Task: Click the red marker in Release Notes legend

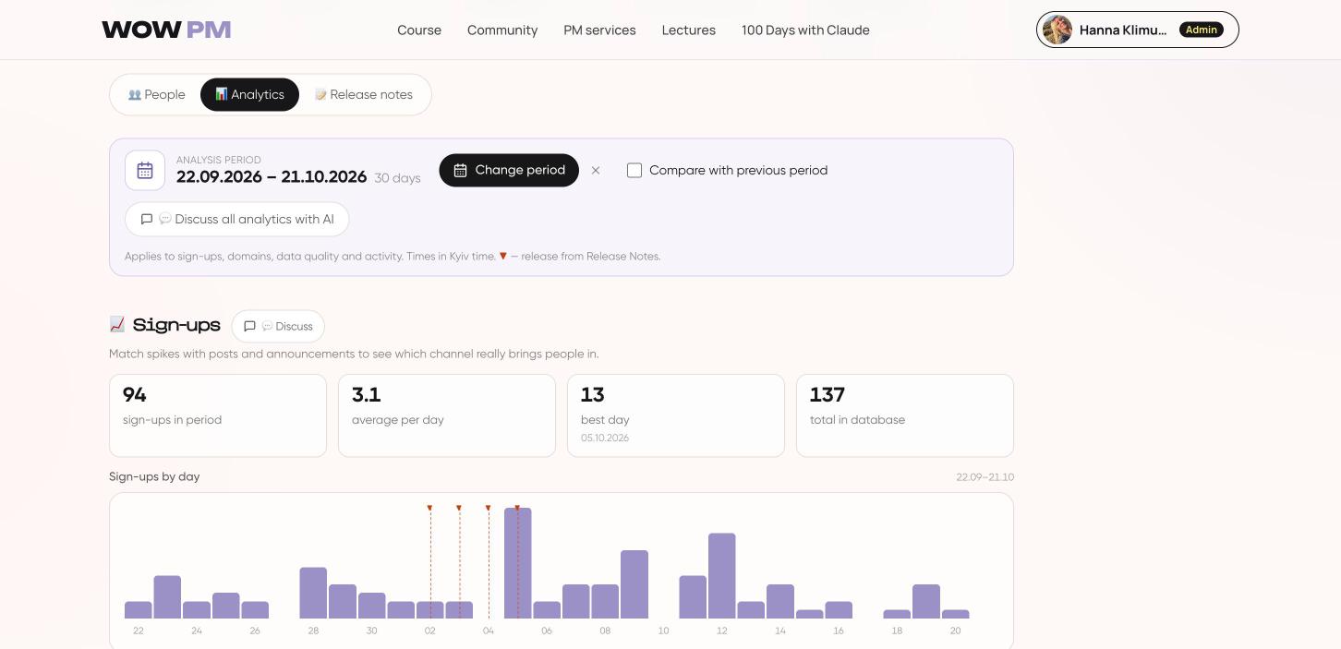Action: point(503,256)
